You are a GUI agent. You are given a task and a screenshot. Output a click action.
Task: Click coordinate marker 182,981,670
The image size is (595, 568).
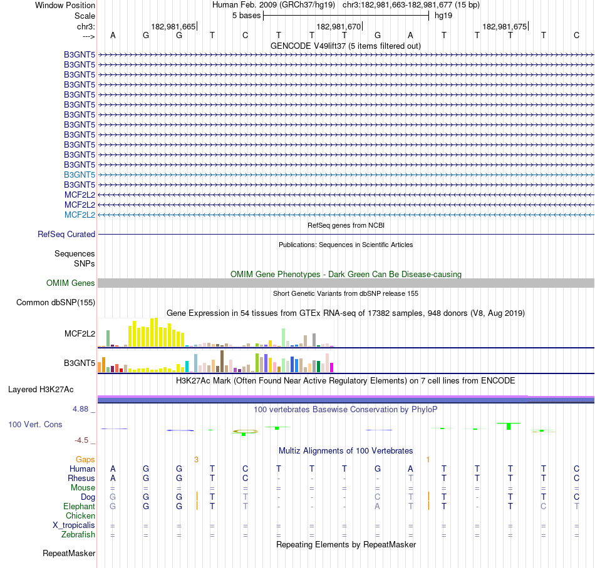pos(338,26)
